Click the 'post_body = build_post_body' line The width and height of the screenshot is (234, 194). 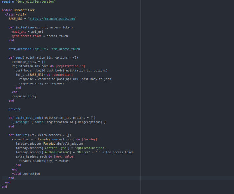click(62, 71)
